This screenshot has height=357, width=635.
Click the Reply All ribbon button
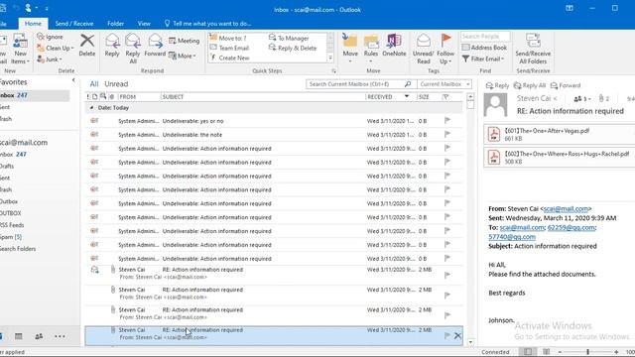pos(133,49)
